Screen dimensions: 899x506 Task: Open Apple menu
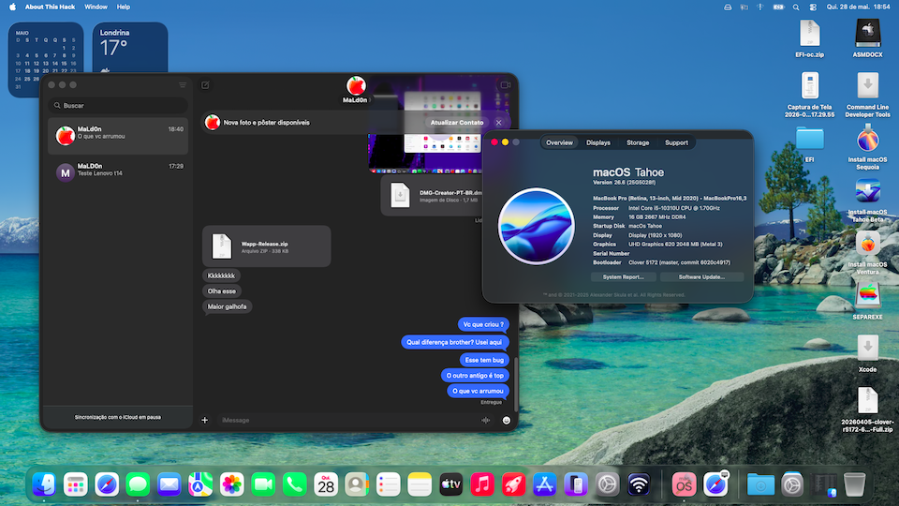point(12,7)
